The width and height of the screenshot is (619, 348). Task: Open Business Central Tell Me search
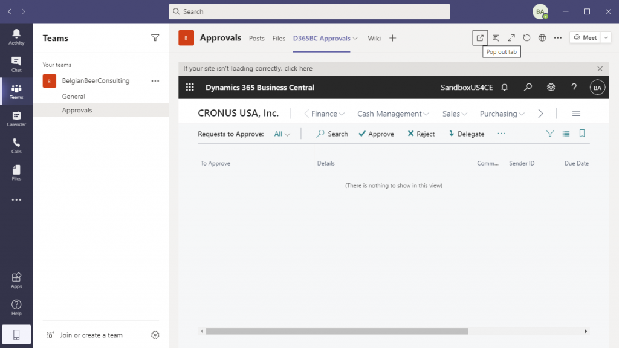(x=528, y=87)
